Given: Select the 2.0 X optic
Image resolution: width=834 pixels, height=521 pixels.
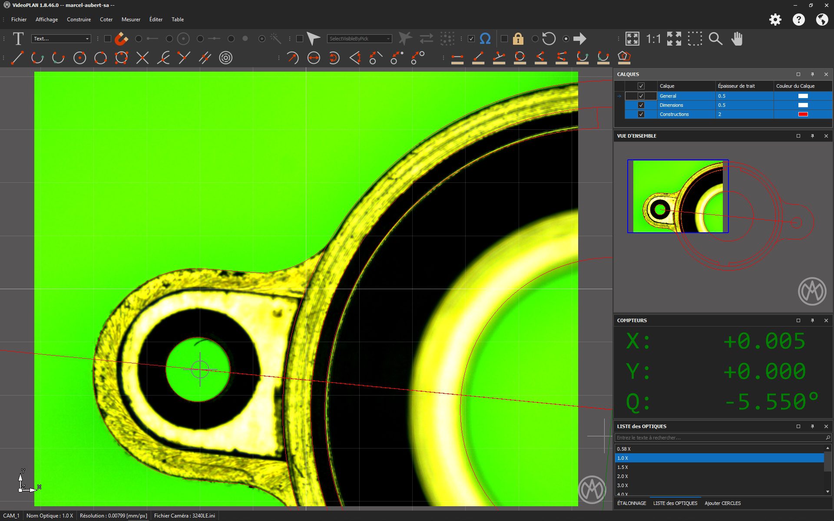Looking at the screenshot, I should coord(622,476).
